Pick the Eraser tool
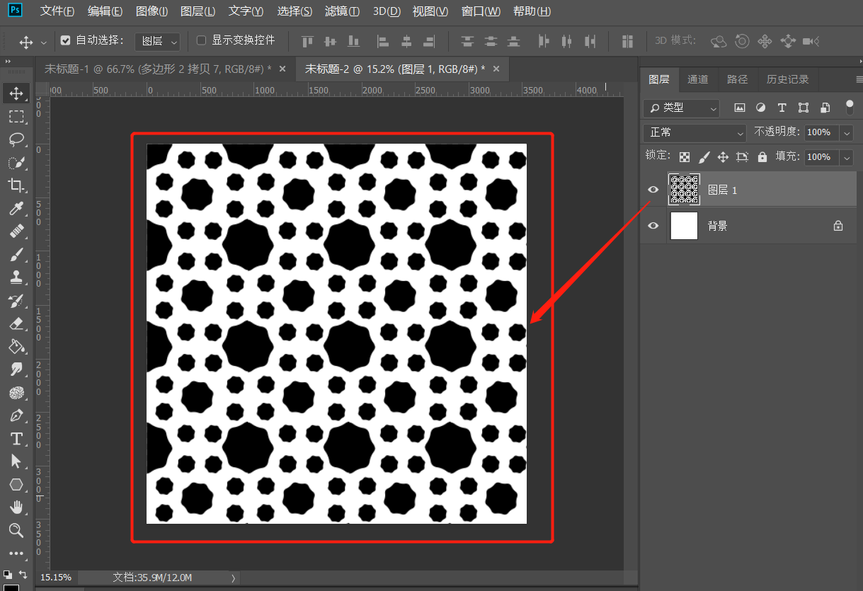 coord(16,323)
